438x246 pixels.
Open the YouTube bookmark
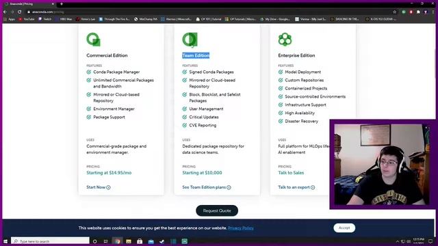click(27, 19)
